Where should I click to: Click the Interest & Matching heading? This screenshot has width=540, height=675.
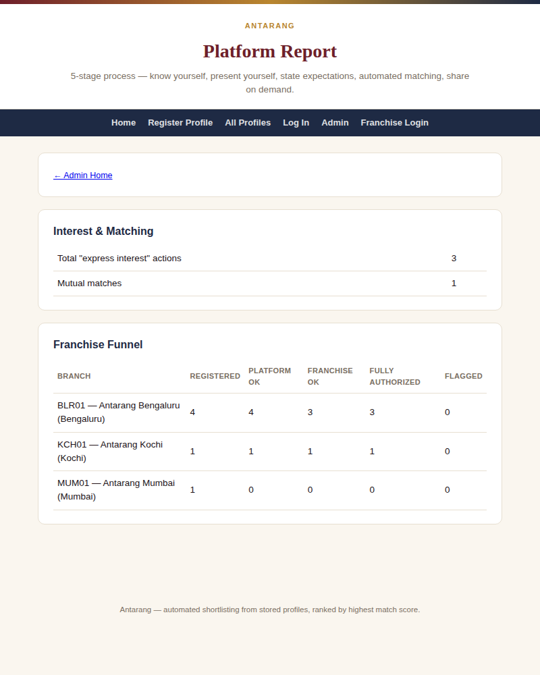103,231
